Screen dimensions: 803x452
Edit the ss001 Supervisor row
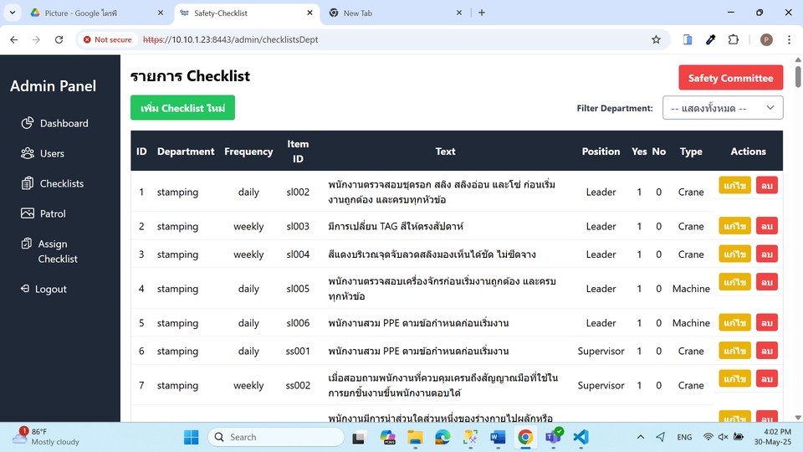tap(735, 351)
